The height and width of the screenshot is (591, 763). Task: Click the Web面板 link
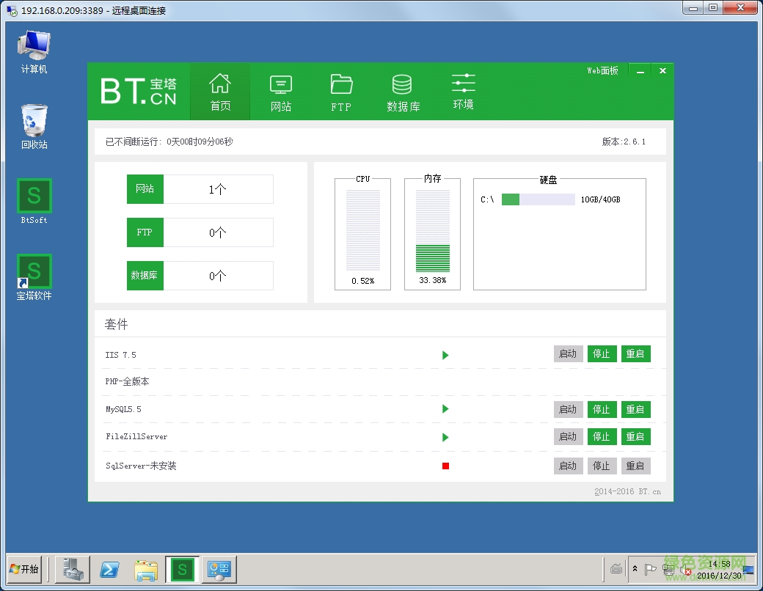point(602,71)
